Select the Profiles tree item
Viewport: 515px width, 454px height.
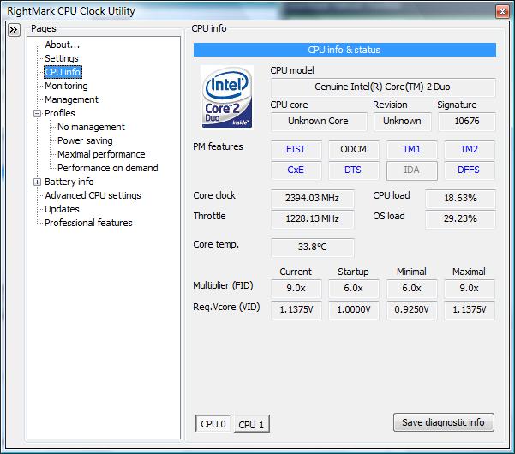[59, 113]
